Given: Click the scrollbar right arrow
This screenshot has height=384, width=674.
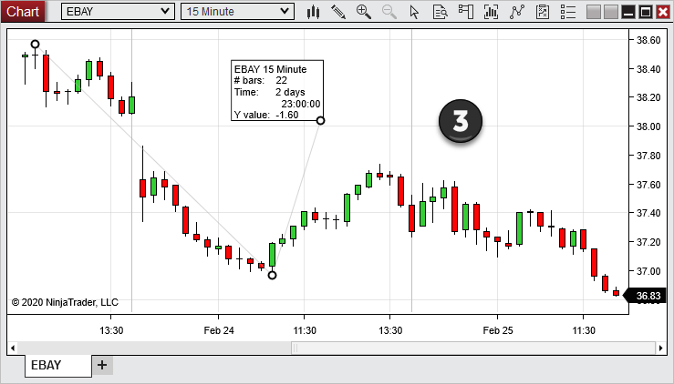Looking at the screenshot, I should click(x=662, y=348).
